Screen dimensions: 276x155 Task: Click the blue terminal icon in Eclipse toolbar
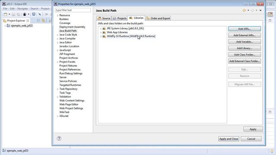pyautogui.click(x=34, y=14)
